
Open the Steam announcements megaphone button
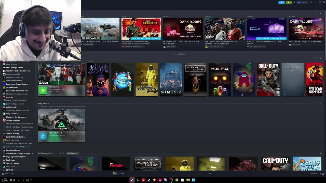coord(281,2)
